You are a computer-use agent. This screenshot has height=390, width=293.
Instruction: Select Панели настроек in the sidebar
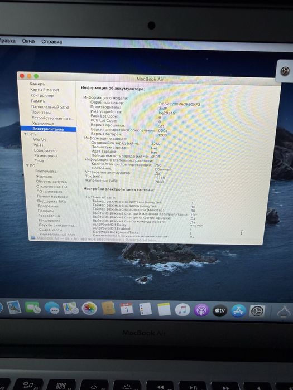[52, 197]
